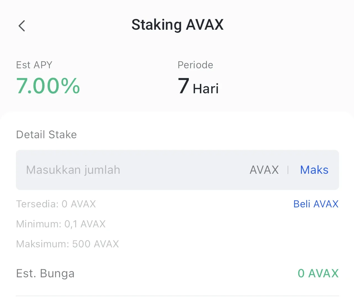Tap the Est. Bunga label
This screenshot has height=297, width=354.
pyautogui.click(x=45, y=273)
